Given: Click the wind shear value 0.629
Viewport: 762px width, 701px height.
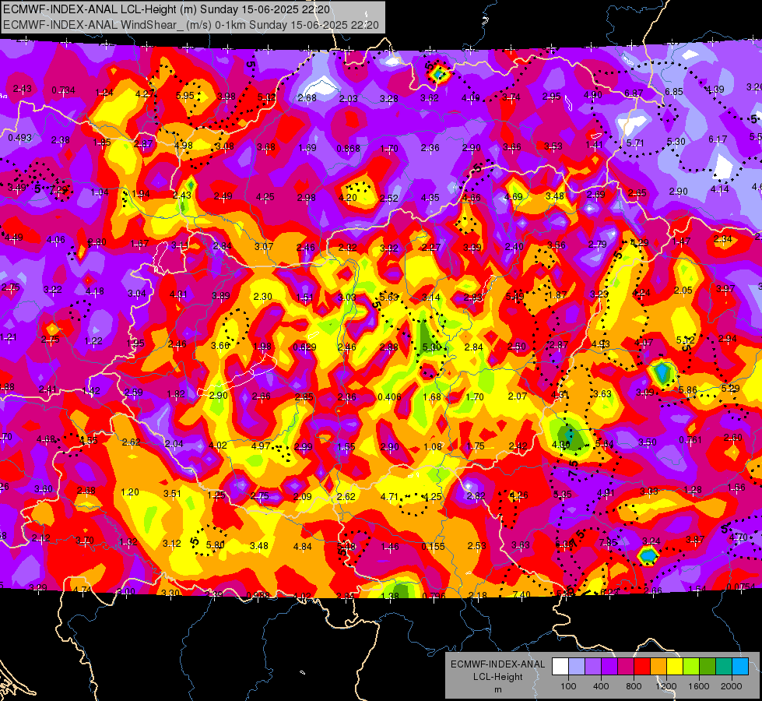Looking at the screenshot, I should [304, 347].
